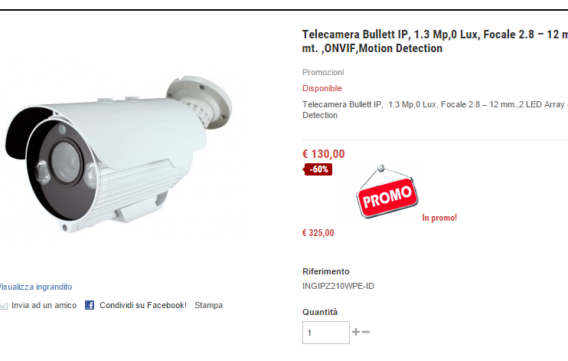568x361 pixels.
Task: Select the INGIPZ210WPE-ID reference code
Action: click(338, 286)
